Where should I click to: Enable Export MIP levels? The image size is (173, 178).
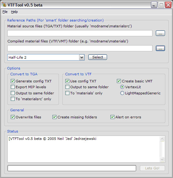(x=13, y=87)
